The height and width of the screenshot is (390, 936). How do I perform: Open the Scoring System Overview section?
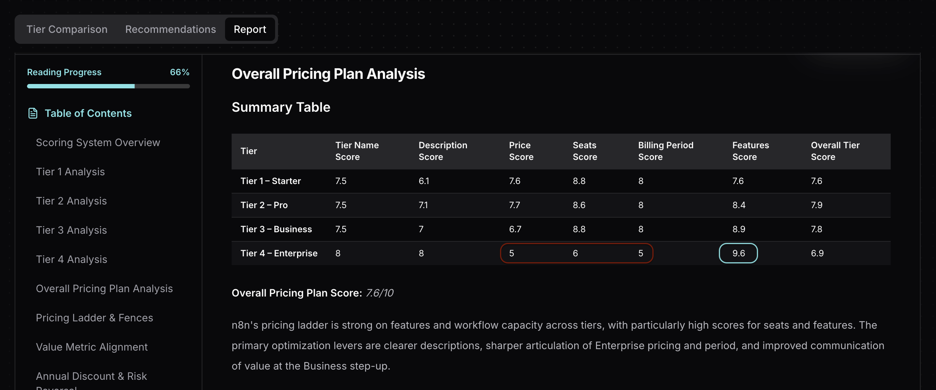tap(98, 142)
